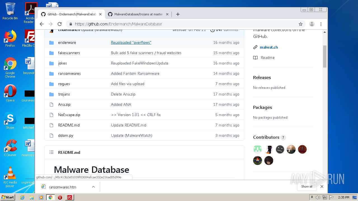Image resolution: width=358 pixels, height=201 pixels.
Task: Open the smiley face contributor avatar
Action: [x=280, y=149]
